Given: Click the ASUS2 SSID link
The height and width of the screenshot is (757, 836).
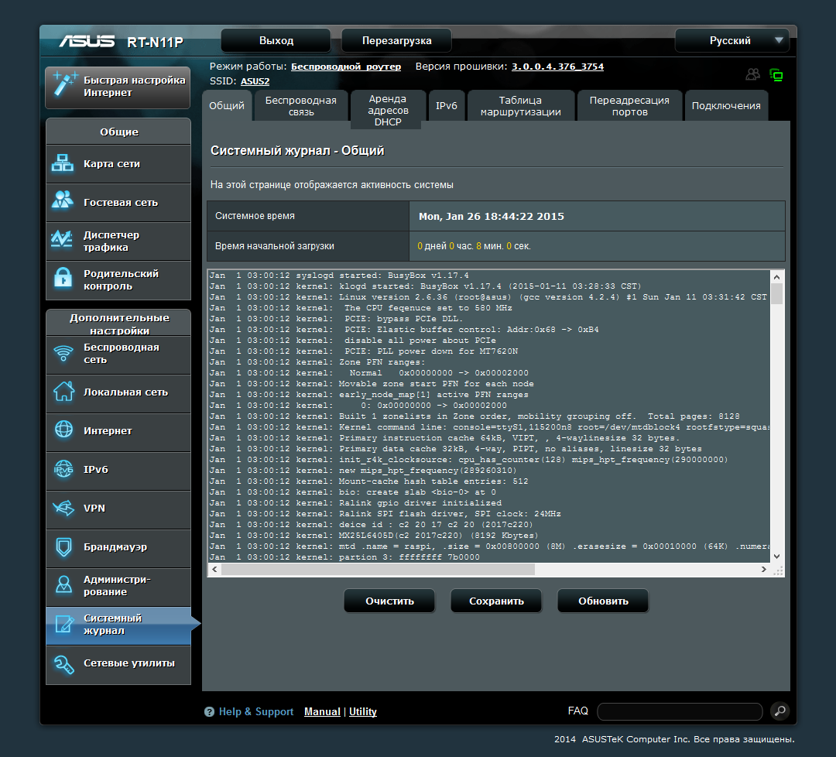Looking at the screenshot, I should 255,80.
